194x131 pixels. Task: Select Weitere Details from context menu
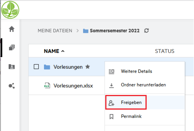click(x=136, y=71)
